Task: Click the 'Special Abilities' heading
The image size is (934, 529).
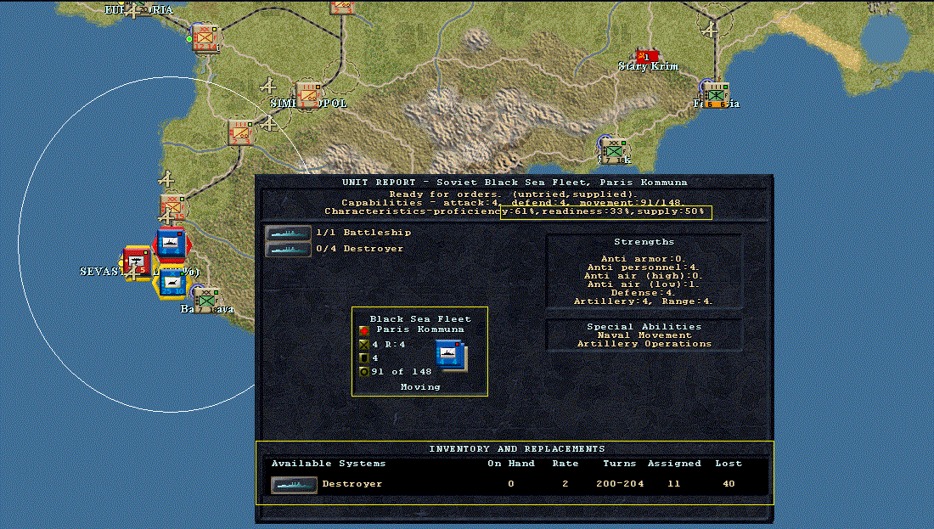Action: tap(644, 326)
